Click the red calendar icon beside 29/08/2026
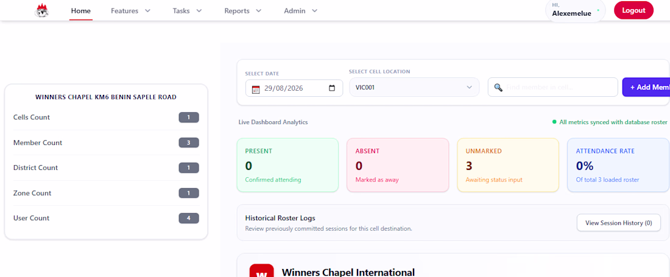This screenshot has width=670, height=277. pos(256,89)
